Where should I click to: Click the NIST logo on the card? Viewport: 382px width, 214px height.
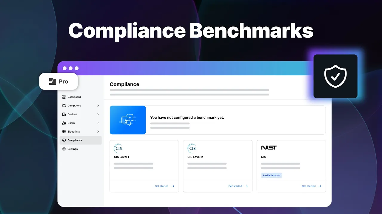[x=269, y=147]
